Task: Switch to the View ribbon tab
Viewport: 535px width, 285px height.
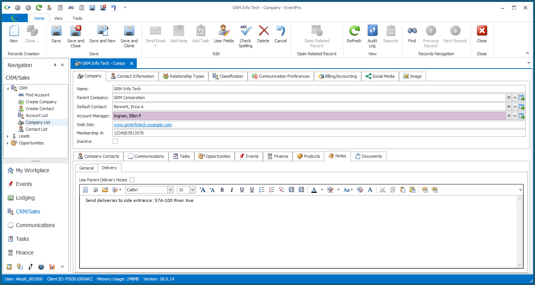Action: [58, 18]
